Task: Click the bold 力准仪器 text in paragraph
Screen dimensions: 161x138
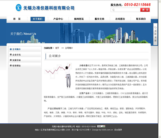Action: coord(83,65)
